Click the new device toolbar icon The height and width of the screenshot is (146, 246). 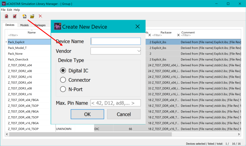pos(24,16)
